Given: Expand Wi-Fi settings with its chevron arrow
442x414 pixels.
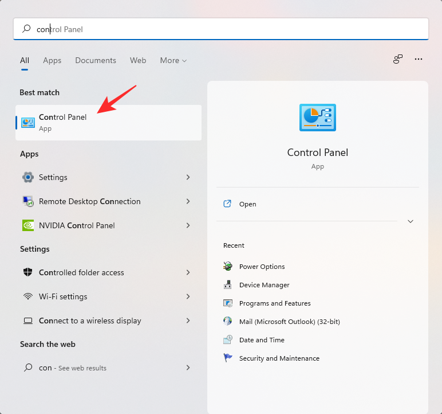Looking at the screenshot, I should pos(188,296).
